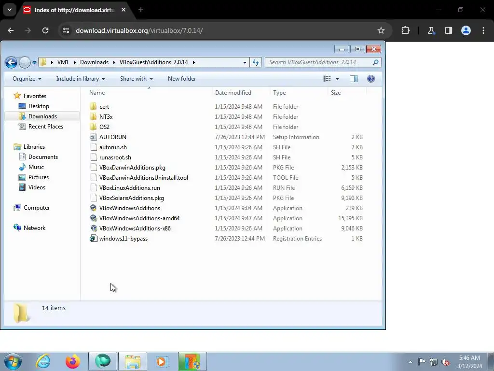Expand the arrow after VM1 breadcrumb
Screen dimensions: 494x371
click(75, 62)
